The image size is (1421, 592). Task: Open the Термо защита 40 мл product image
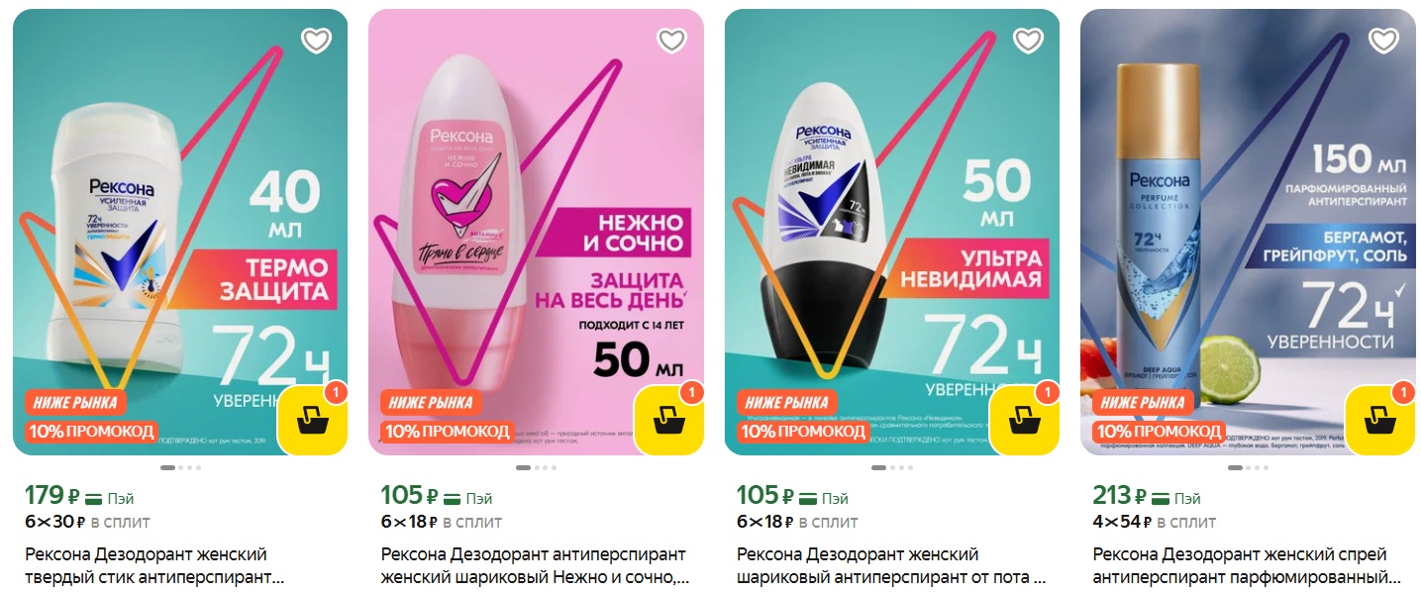pyautogui.click(x=180, y=232)
